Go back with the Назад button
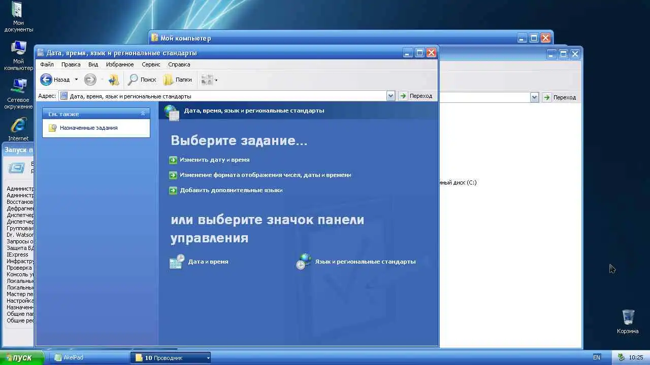 55,80
